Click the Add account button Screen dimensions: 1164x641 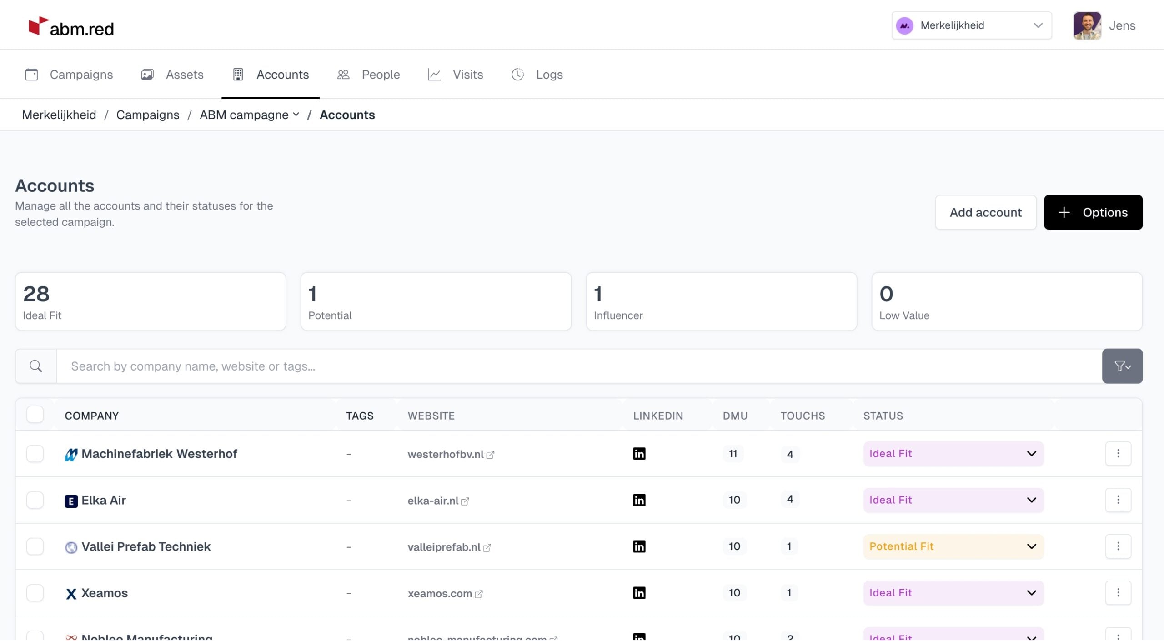pos(985,212)
